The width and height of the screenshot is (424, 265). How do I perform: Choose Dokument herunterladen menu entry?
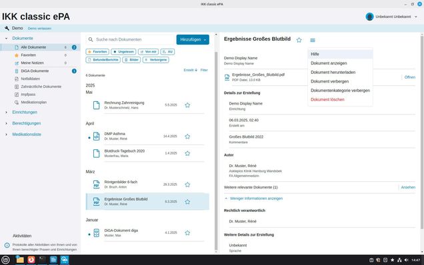point(340,73)
